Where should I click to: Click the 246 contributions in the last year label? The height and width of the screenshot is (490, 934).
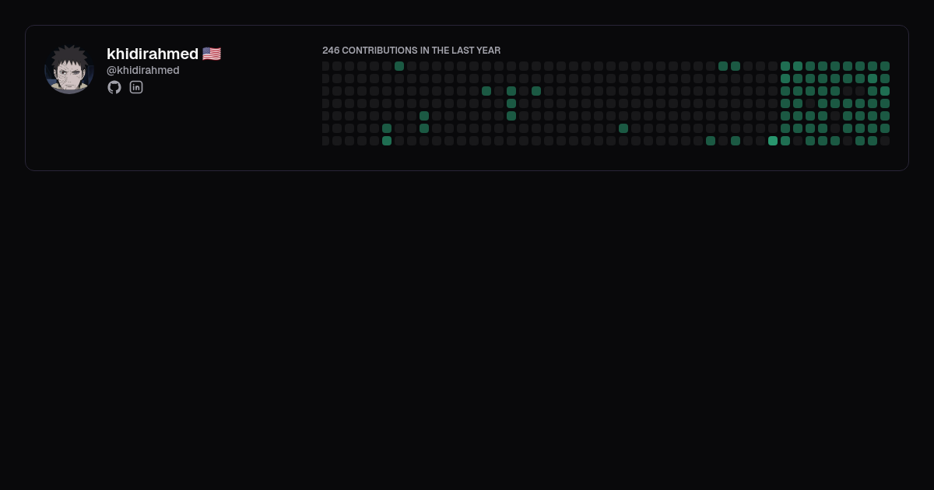tap(412, 51)
